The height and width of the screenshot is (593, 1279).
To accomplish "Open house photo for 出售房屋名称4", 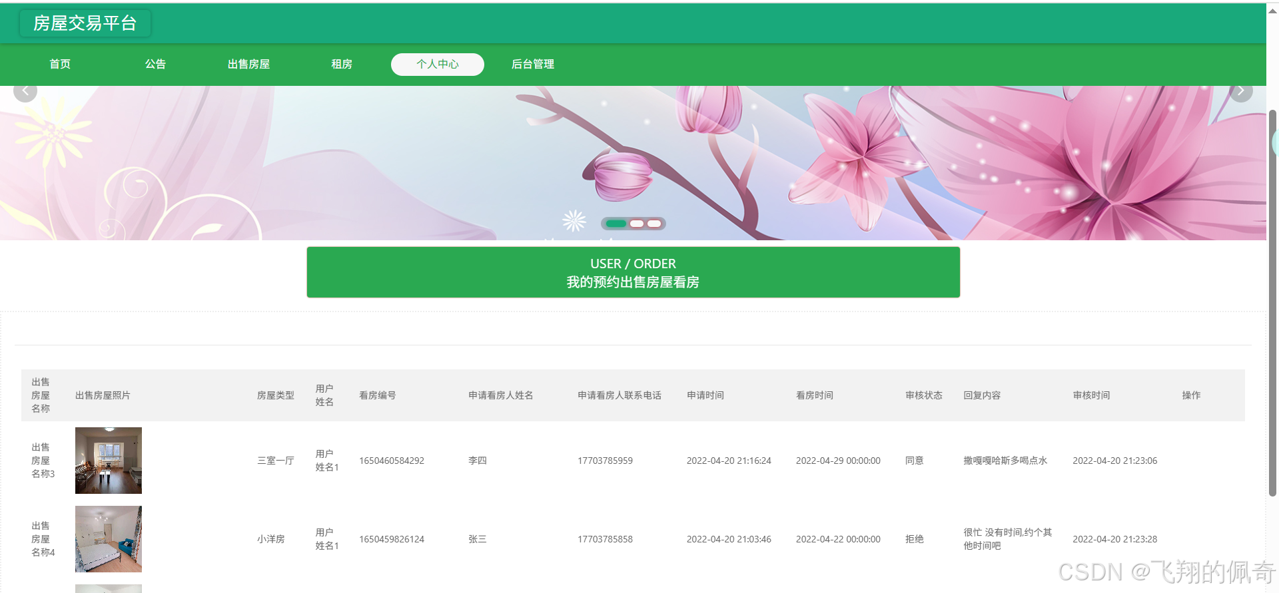I will tap(109, 539).
